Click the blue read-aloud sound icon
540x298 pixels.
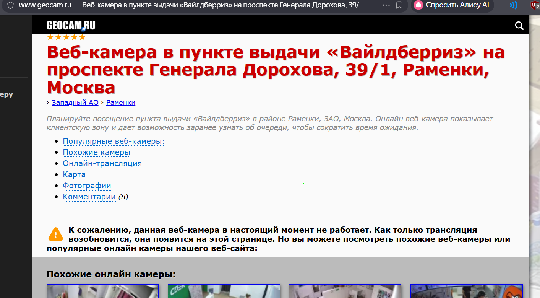pos(514,5)
